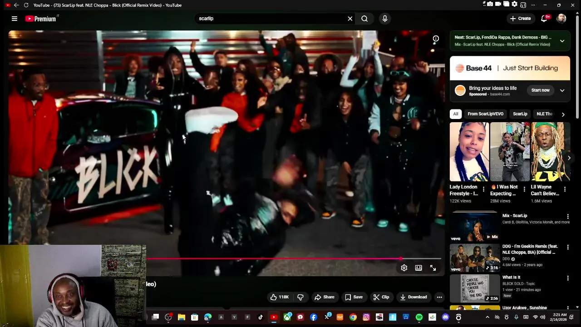The width and height of the screenshot is (581, 327).
Task: Clear the scarlip search text
Action: point(350,19)
